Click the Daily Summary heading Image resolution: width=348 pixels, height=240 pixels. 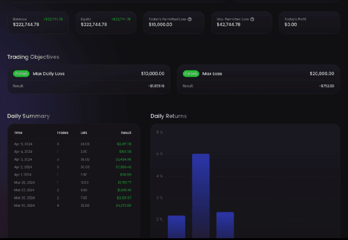pos(28,116)
